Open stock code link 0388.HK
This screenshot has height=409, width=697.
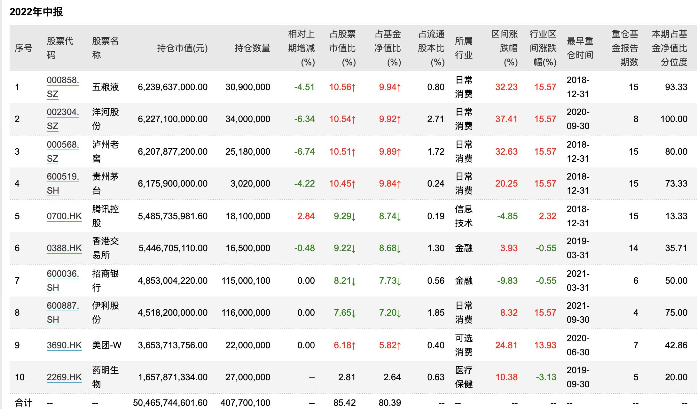(x=64, y=248)
